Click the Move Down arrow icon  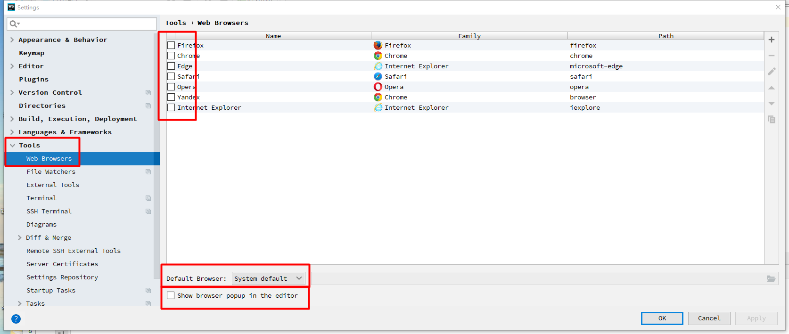pyautogui.click(x=772, y=103)
